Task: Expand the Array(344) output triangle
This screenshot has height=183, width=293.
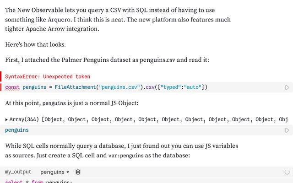Action: click(6, 119)
